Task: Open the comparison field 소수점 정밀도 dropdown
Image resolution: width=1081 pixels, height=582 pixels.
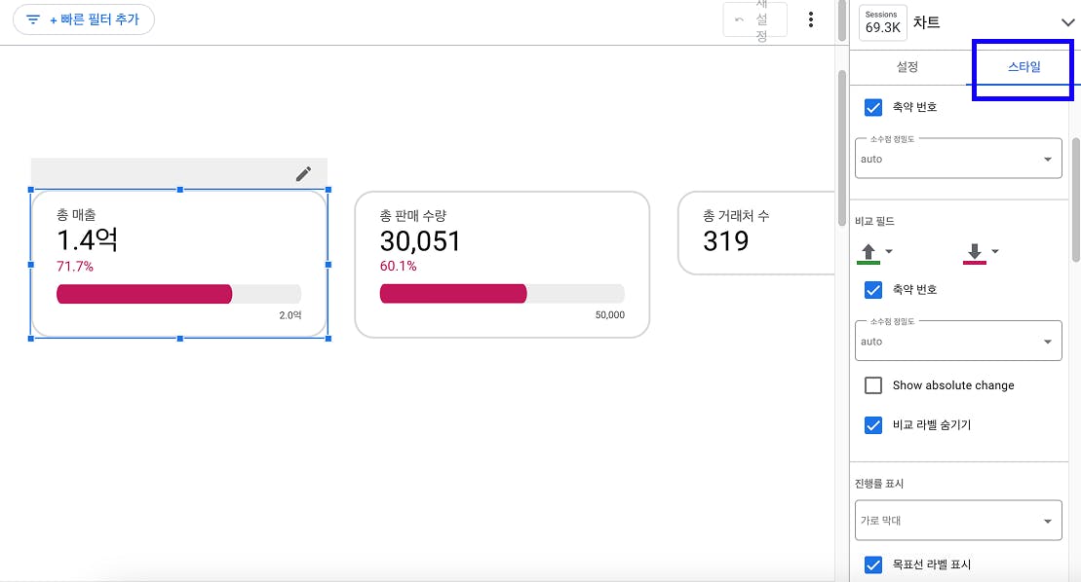Action: (958, 342)
